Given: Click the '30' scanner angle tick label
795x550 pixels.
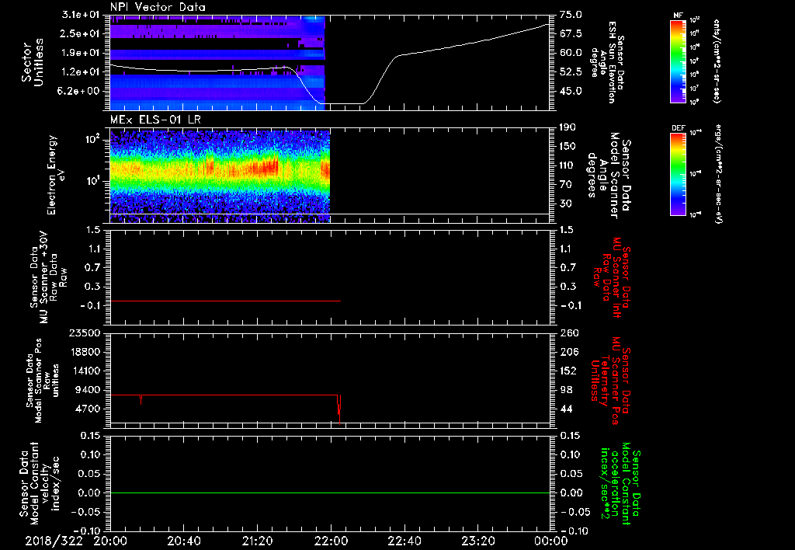Looking at the screenshot, I should (566, 204).
